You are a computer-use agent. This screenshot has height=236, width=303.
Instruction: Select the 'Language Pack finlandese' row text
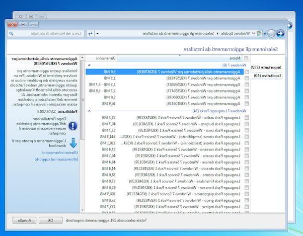point(185,181)
